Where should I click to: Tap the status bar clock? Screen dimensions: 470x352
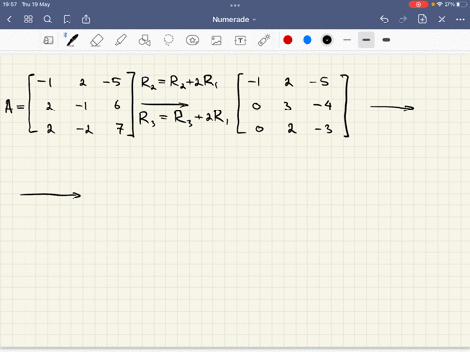point(10,4)
